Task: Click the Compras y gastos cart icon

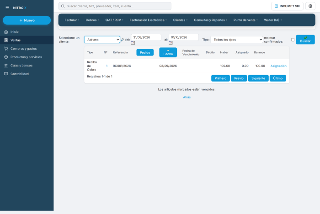Action: 6,49
